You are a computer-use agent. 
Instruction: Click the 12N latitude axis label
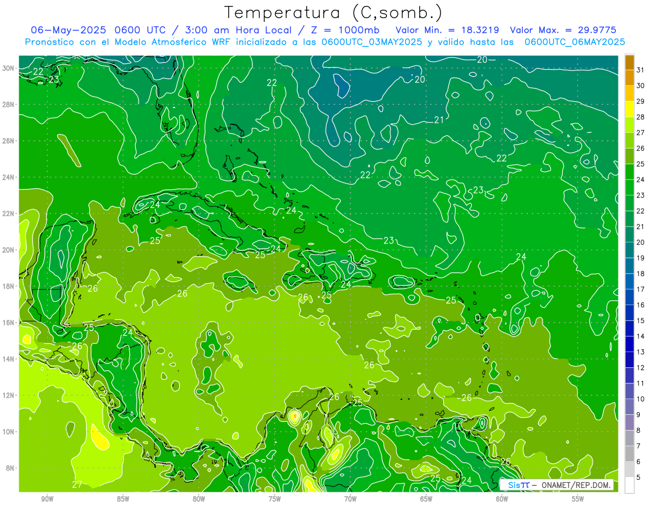point(8,395)
